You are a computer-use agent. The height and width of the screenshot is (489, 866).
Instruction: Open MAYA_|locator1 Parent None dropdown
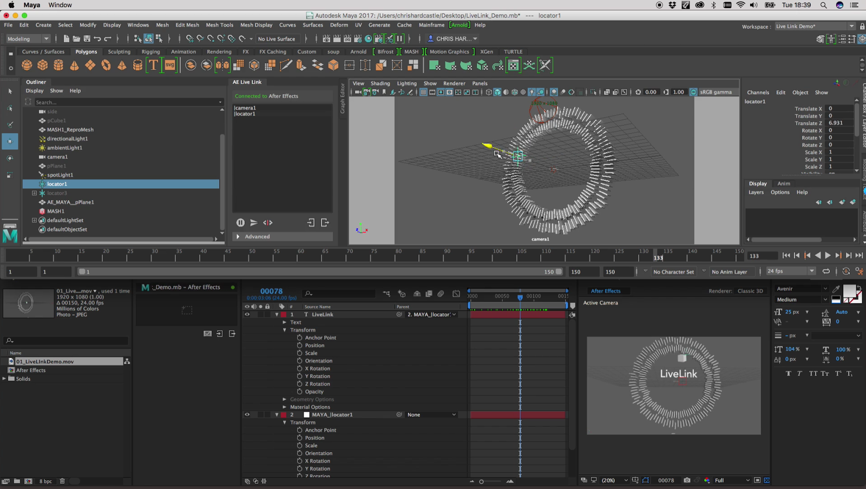(432, 415)
